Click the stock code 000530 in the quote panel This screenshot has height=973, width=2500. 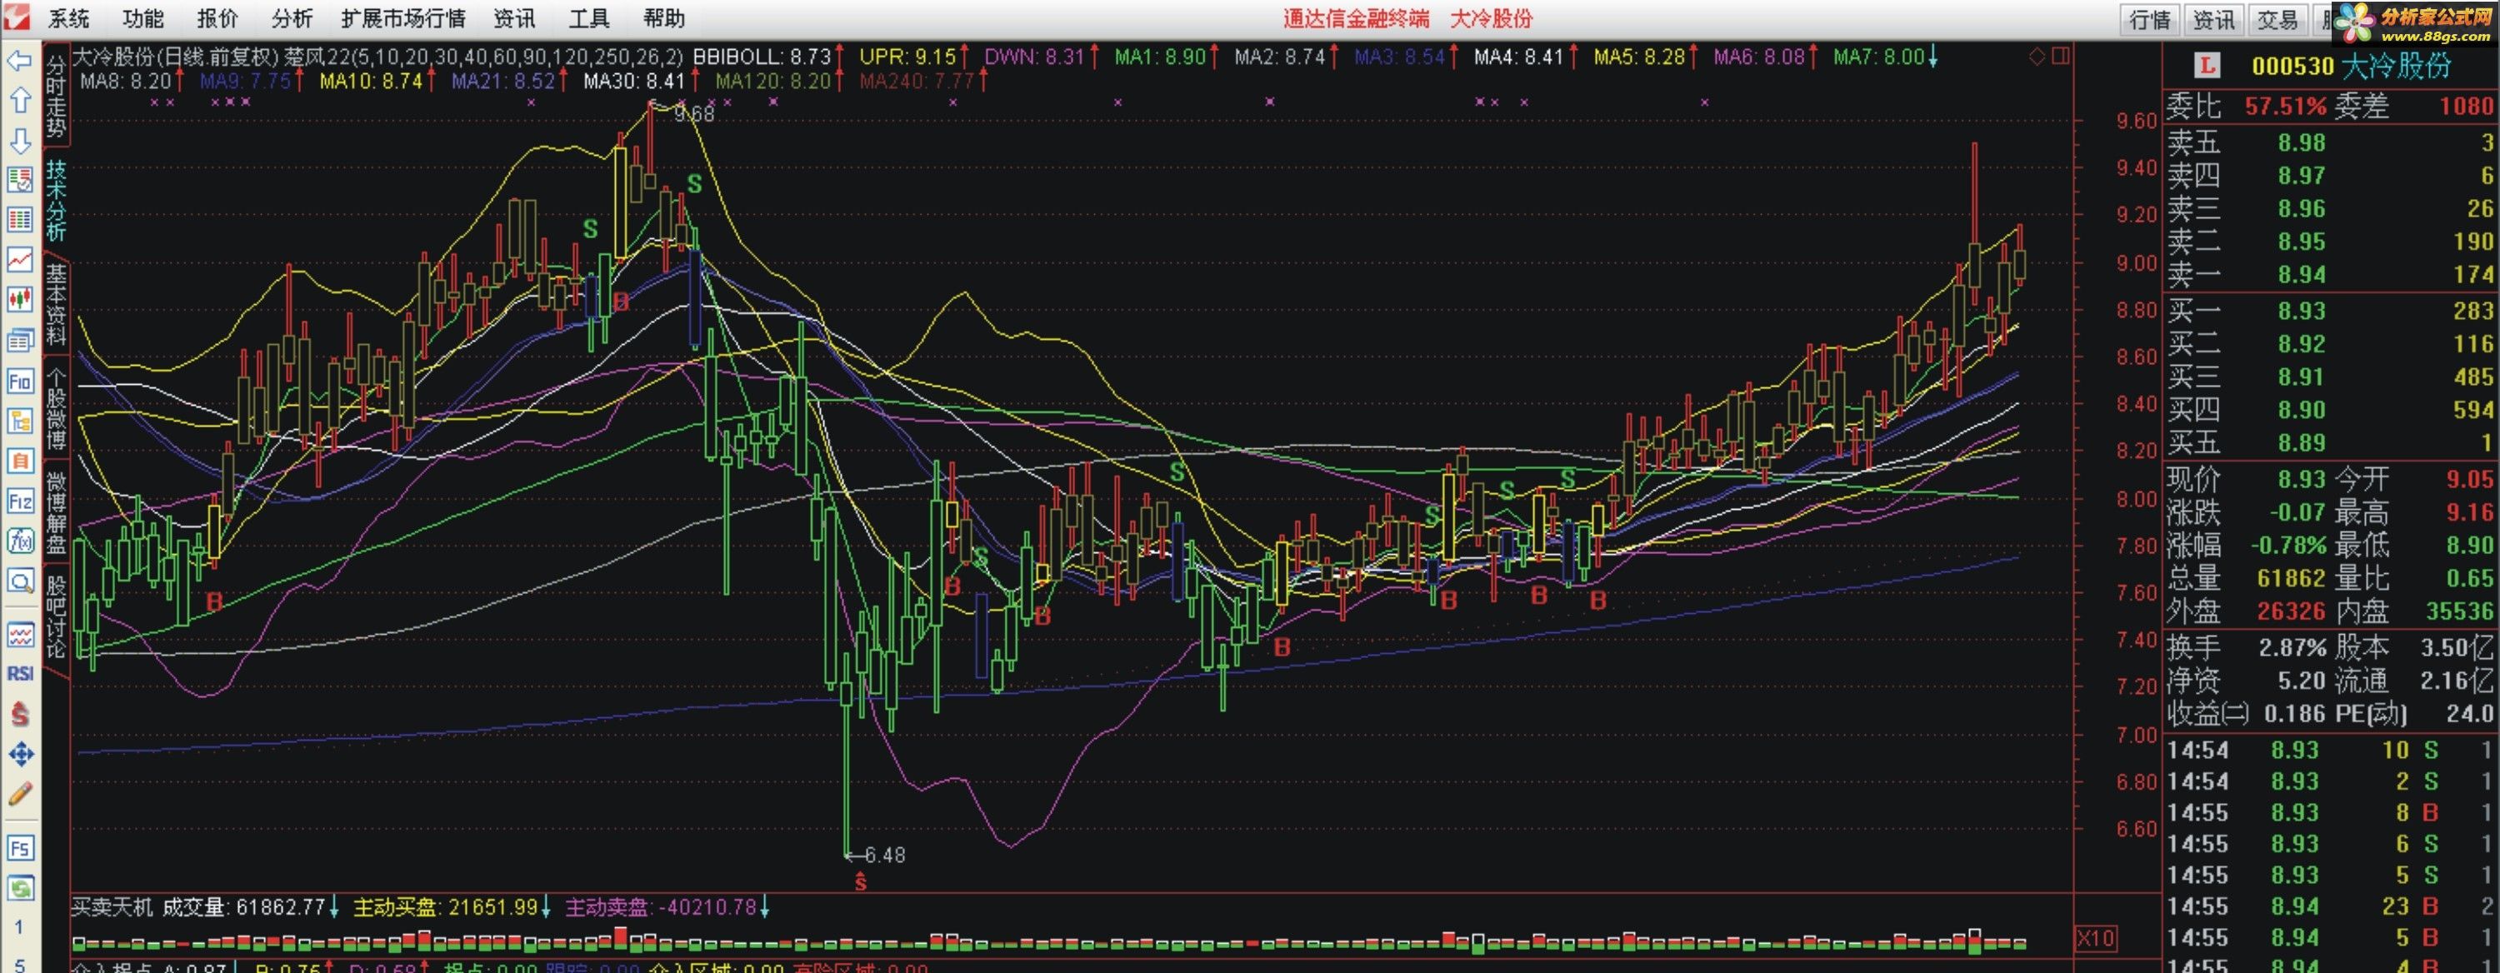pyautogui.click(x=2292, y=66)
